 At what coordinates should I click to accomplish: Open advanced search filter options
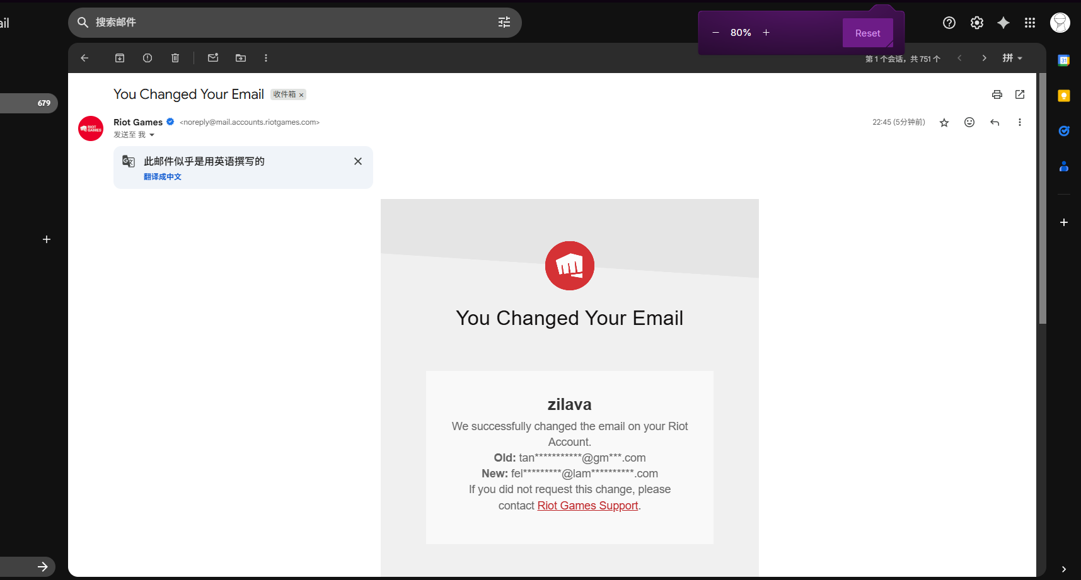[504, 23]
